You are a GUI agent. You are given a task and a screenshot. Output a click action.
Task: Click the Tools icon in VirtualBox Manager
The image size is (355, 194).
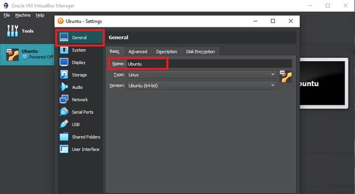tap(12, 31)
